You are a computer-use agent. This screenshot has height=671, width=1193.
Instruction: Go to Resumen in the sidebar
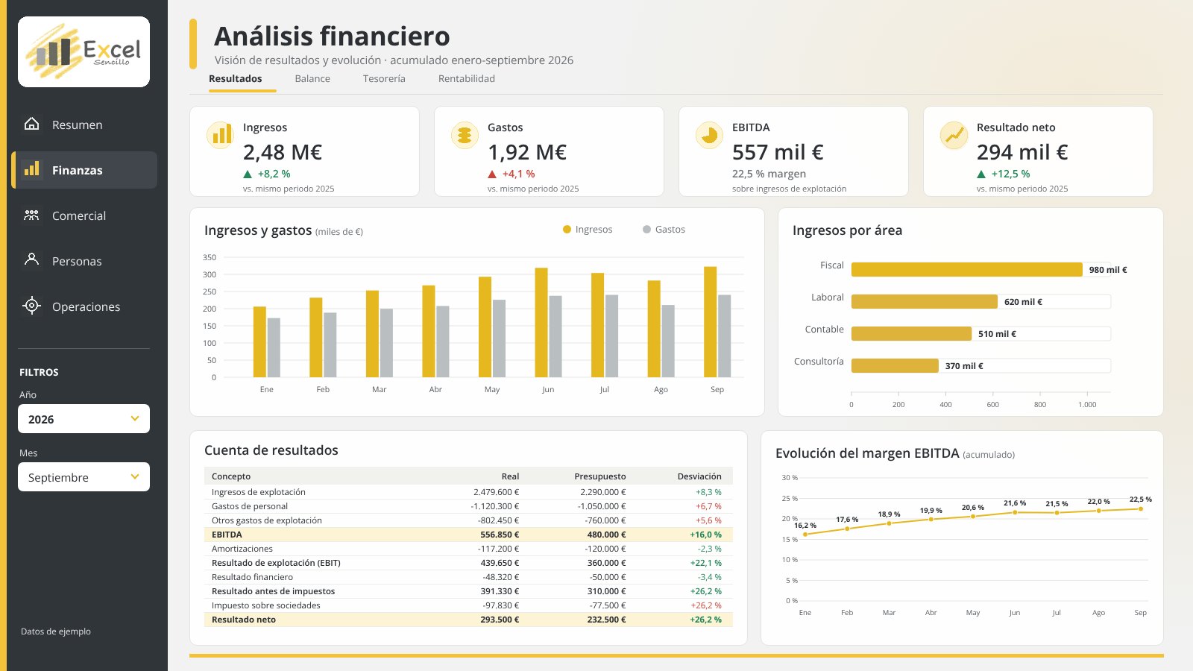(x=84, y=125)
